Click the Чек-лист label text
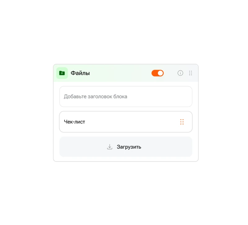Viewport: 248px width, 225px height. pos(74,122)
